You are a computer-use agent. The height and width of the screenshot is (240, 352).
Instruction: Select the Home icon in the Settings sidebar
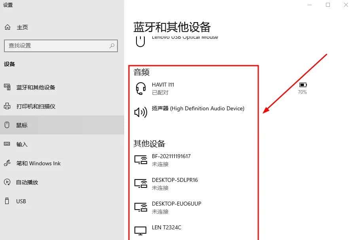[x=8, y=27]
